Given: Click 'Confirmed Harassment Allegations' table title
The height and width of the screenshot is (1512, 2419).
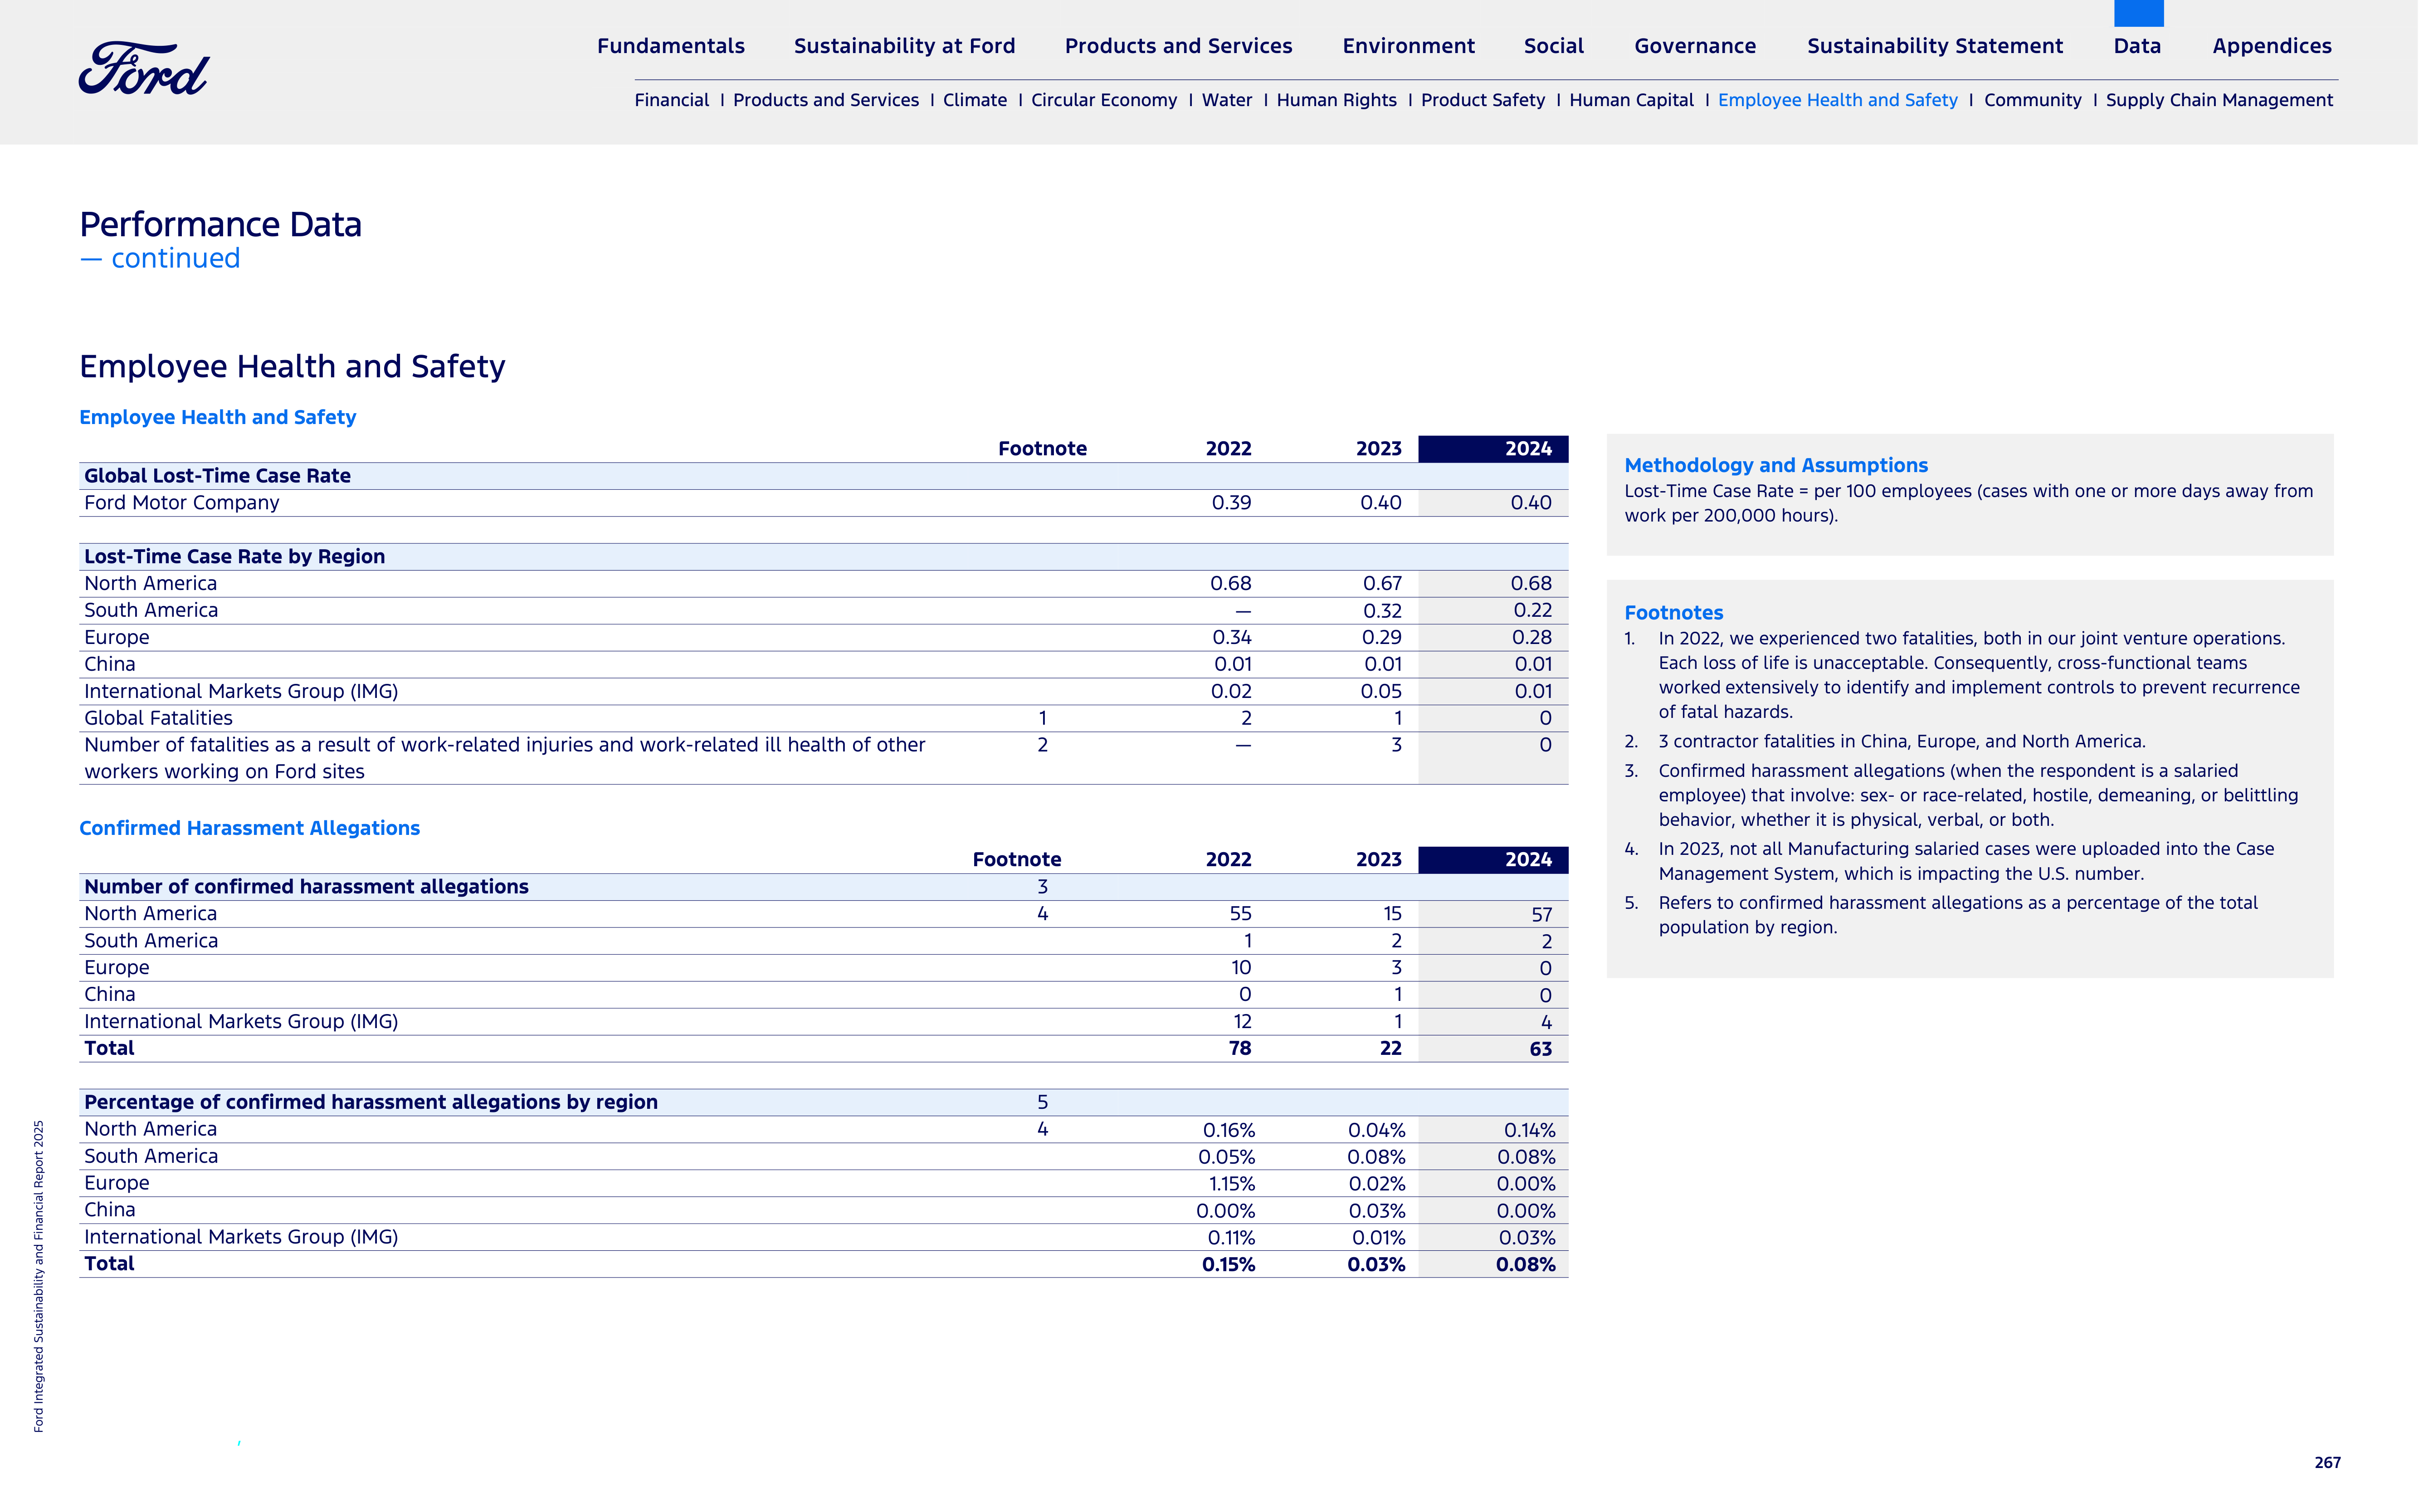Looking at the screenshot, I should point(250,828).
